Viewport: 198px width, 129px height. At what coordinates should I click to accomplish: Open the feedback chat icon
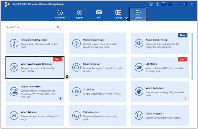click(163, 4)
